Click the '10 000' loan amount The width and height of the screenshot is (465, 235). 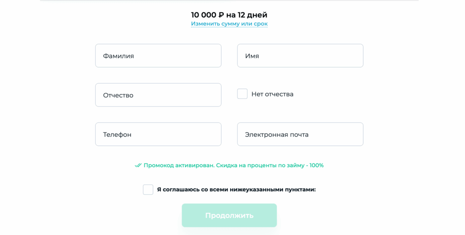coord(203,15)
